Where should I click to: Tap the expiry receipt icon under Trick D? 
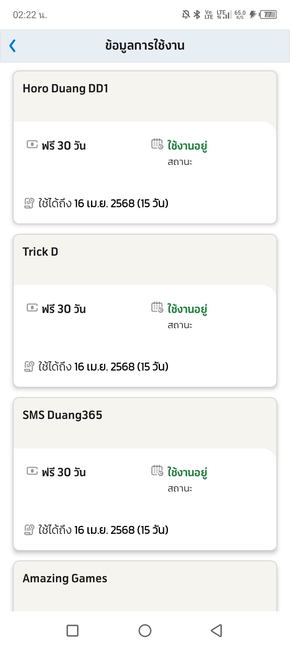[x=29, y=367]
